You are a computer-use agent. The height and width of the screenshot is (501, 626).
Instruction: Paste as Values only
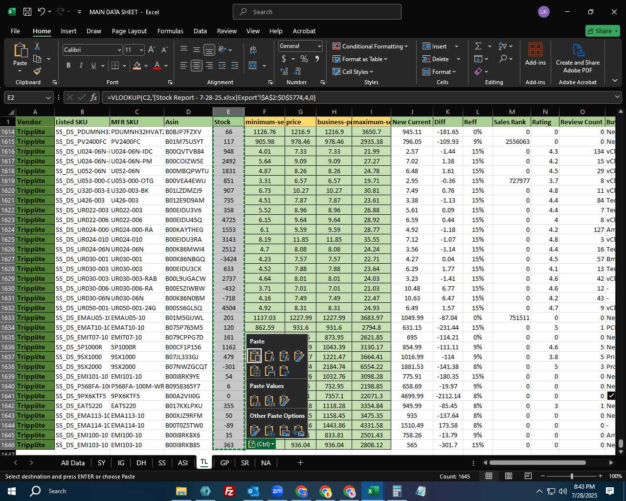pos(255,401)
